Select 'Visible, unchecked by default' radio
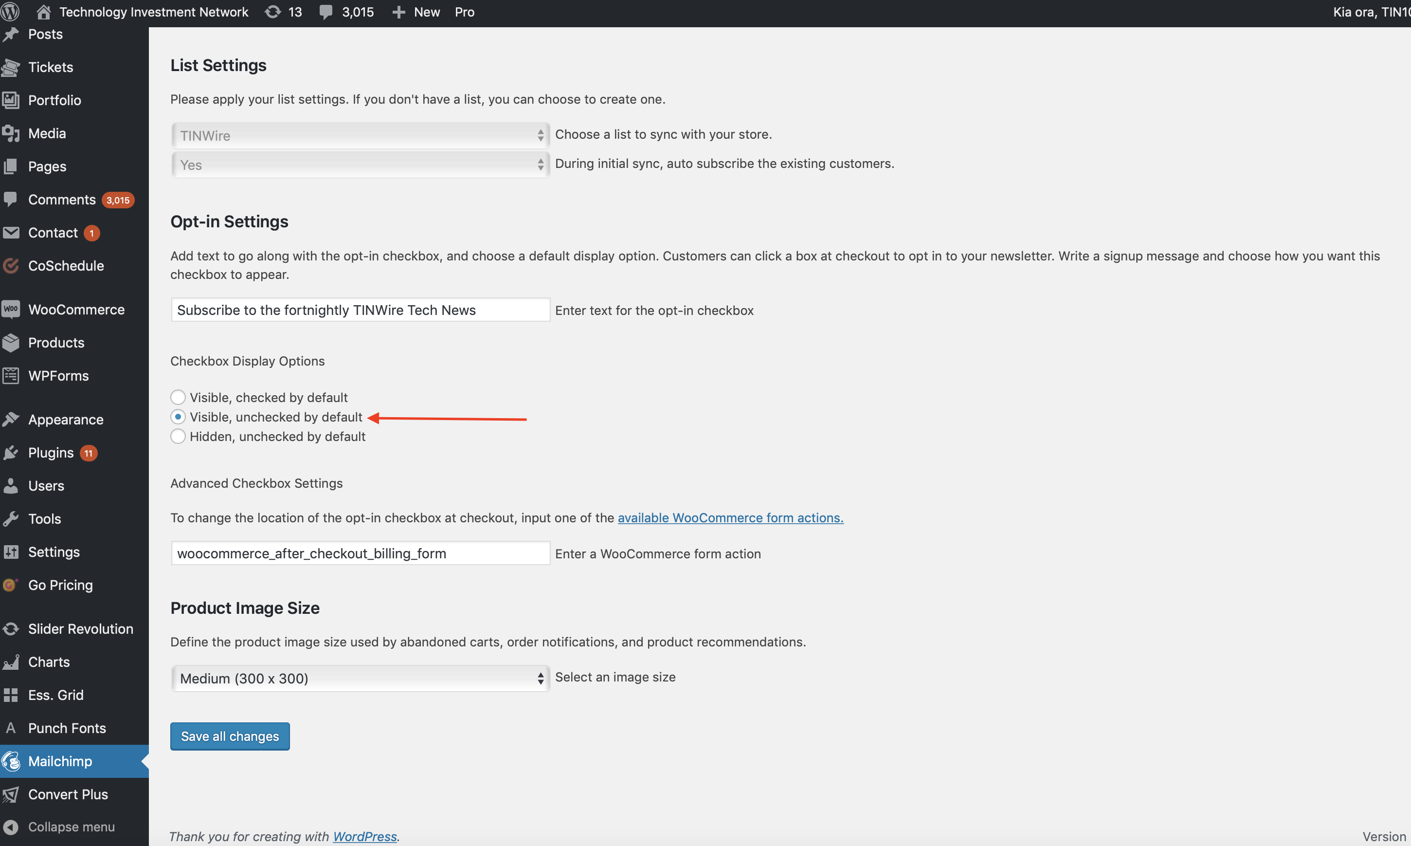1411x846 pixels. pos(178,417)
